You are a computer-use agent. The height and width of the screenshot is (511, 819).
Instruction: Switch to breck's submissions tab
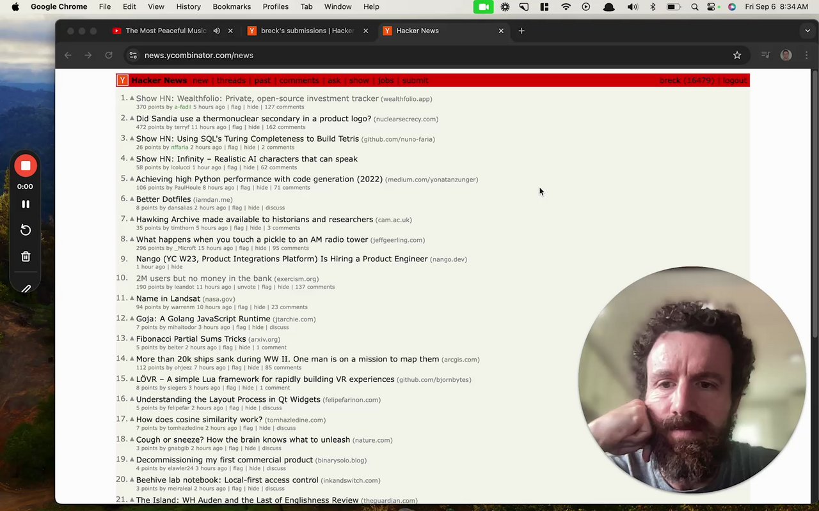point(307,31)
